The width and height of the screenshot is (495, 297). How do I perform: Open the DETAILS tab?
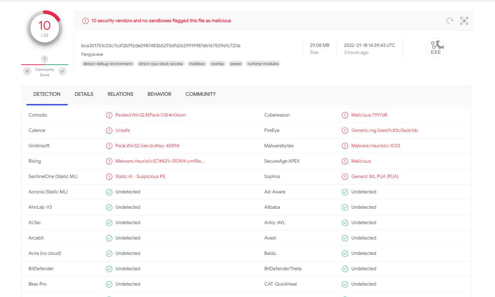pos(84,94)
